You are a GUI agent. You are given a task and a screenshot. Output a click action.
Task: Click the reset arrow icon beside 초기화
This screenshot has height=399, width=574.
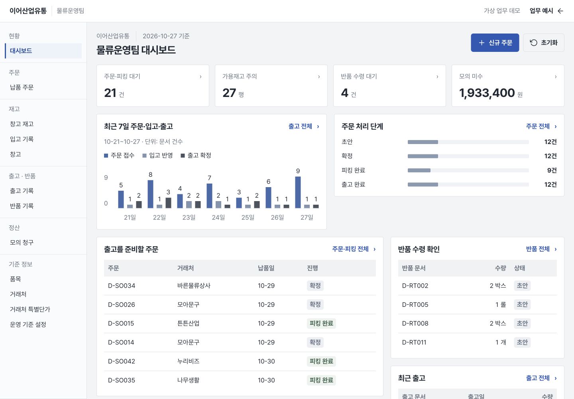[x=533, y=43]
